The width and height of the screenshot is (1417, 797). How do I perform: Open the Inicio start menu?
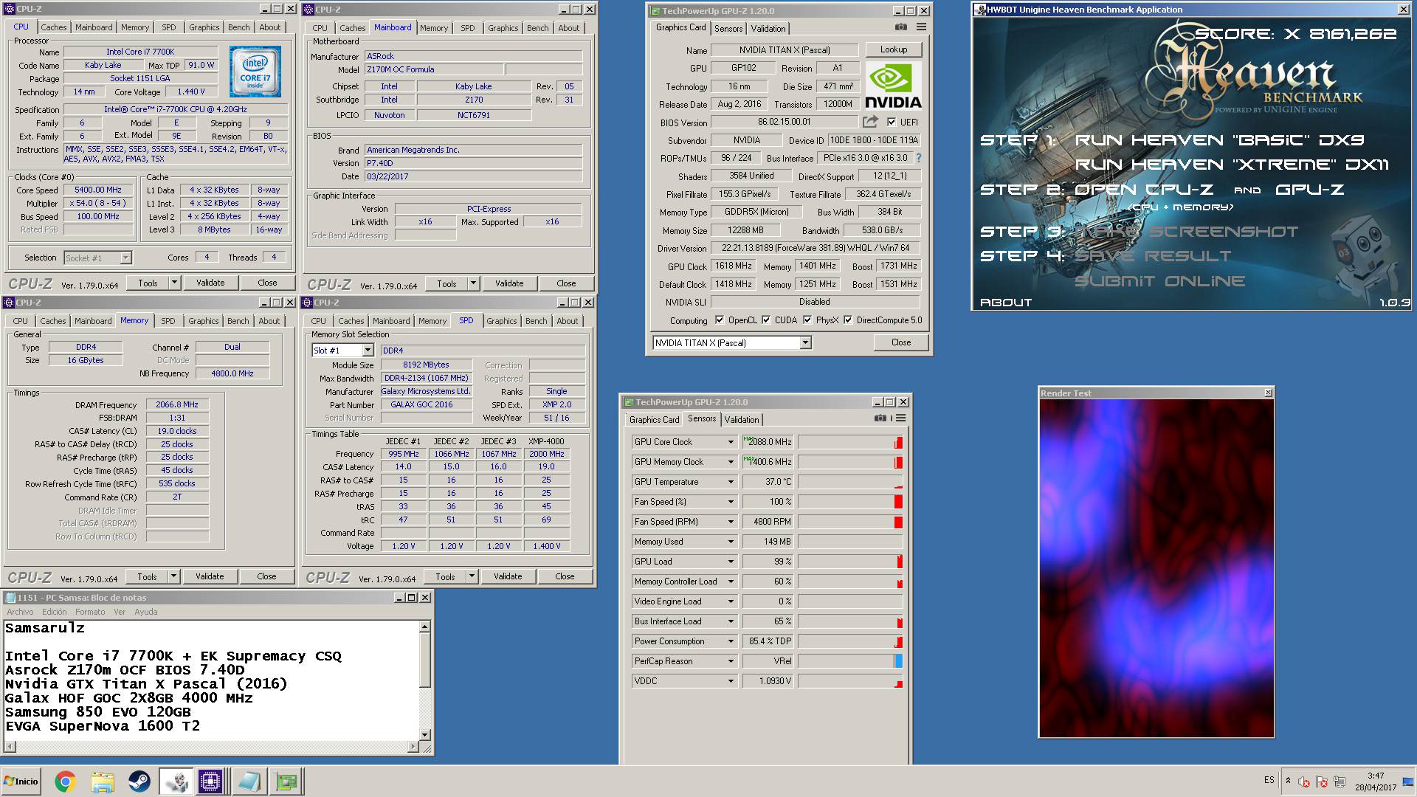pyautogui.click(x=21, y=782)
